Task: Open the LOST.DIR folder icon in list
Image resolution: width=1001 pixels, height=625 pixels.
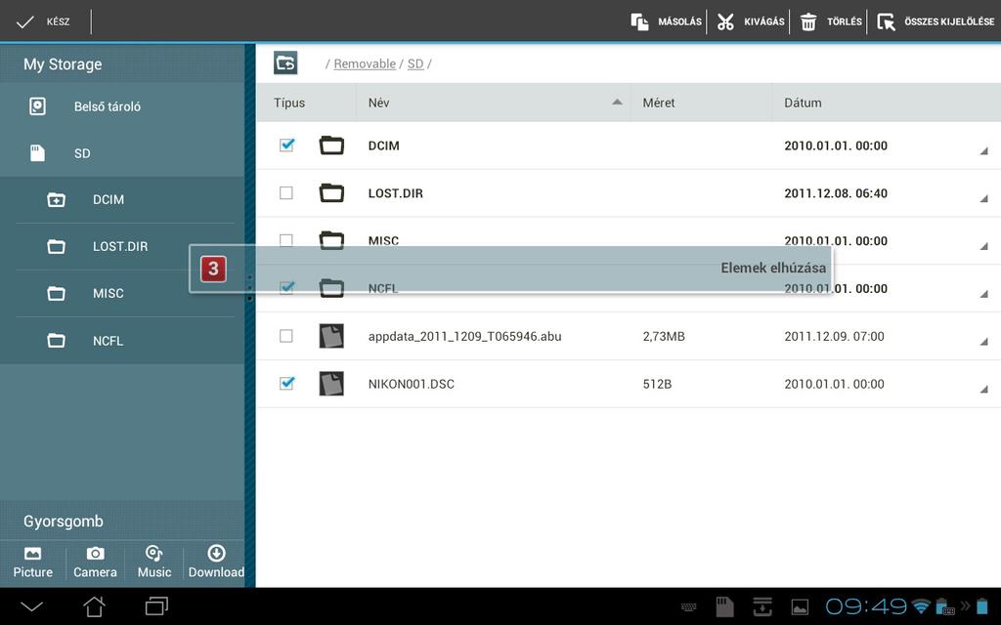Action: coord(331,192)
